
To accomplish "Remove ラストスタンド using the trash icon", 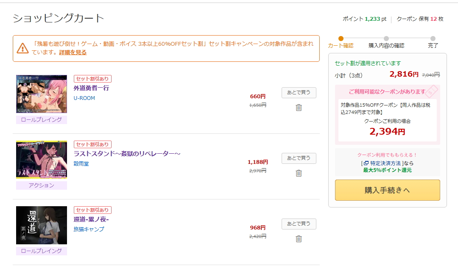I will [x=299, y=173].
